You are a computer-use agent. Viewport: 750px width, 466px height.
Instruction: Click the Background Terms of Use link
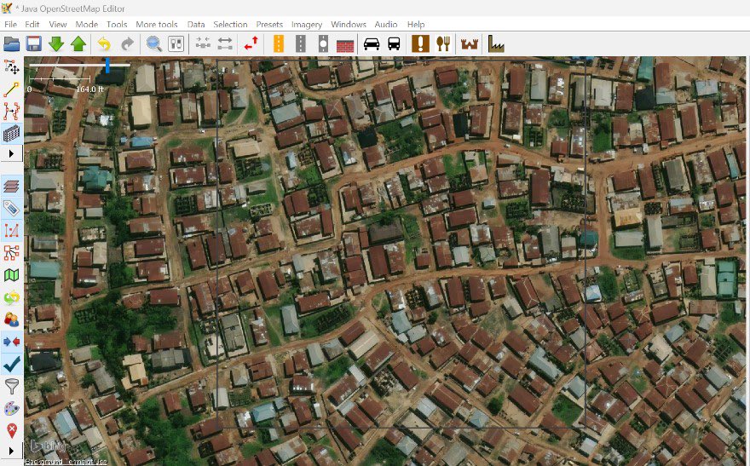coord(66,462)
